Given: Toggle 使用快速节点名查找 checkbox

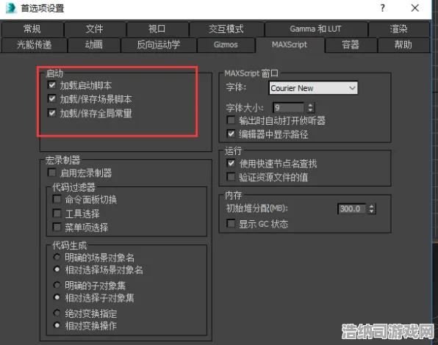Looking at the screenshot, I should click(x=231, y=163).
